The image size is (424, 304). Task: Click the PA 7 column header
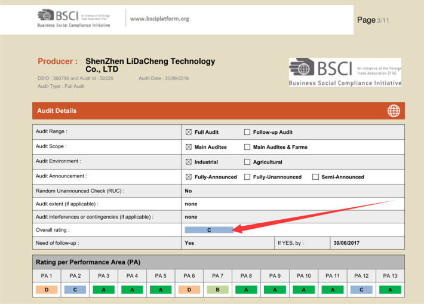pyautogui.click(x=218, y=275)
